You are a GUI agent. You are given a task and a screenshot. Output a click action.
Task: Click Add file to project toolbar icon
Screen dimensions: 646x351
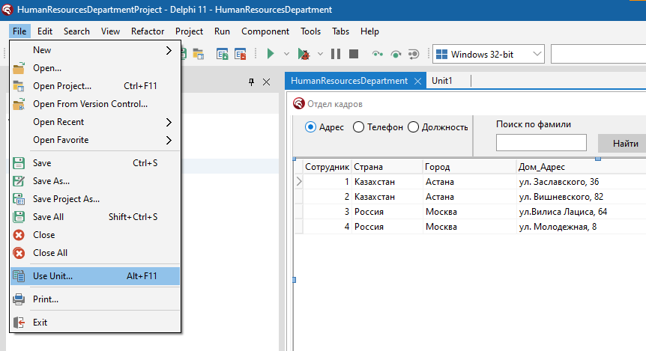pos(222,54)
